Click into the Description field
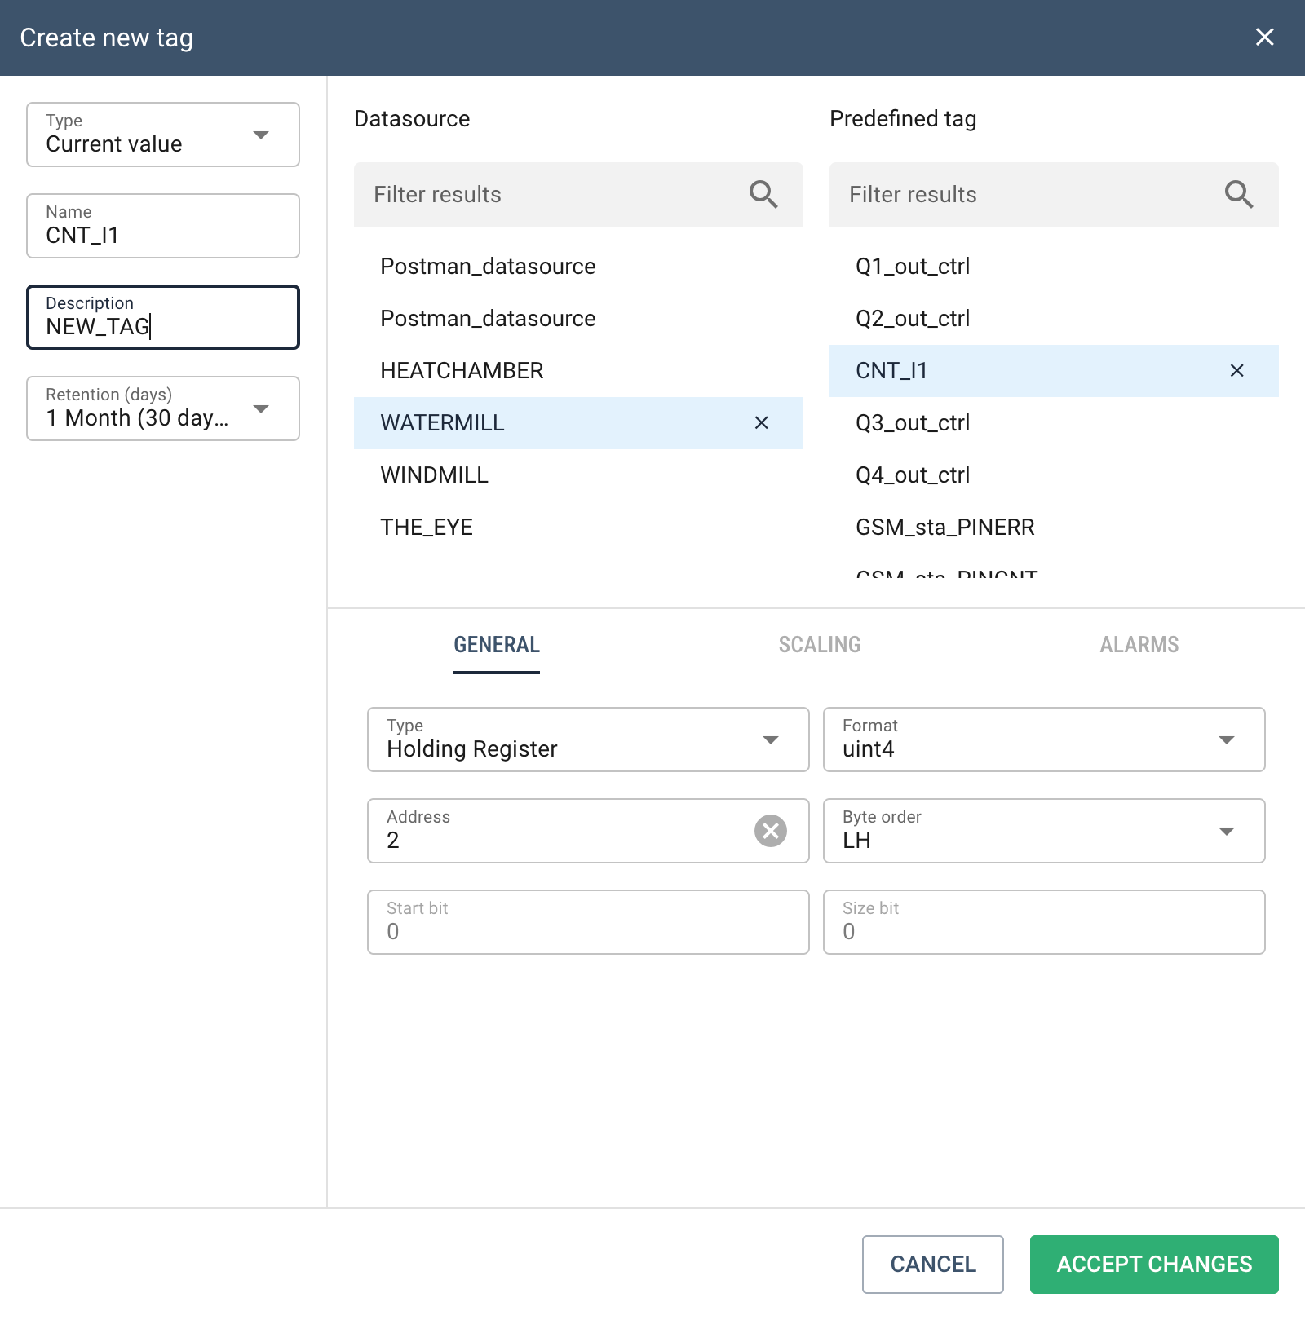Viewport: 1305px width, 1320px height. (x=163, y=317)
